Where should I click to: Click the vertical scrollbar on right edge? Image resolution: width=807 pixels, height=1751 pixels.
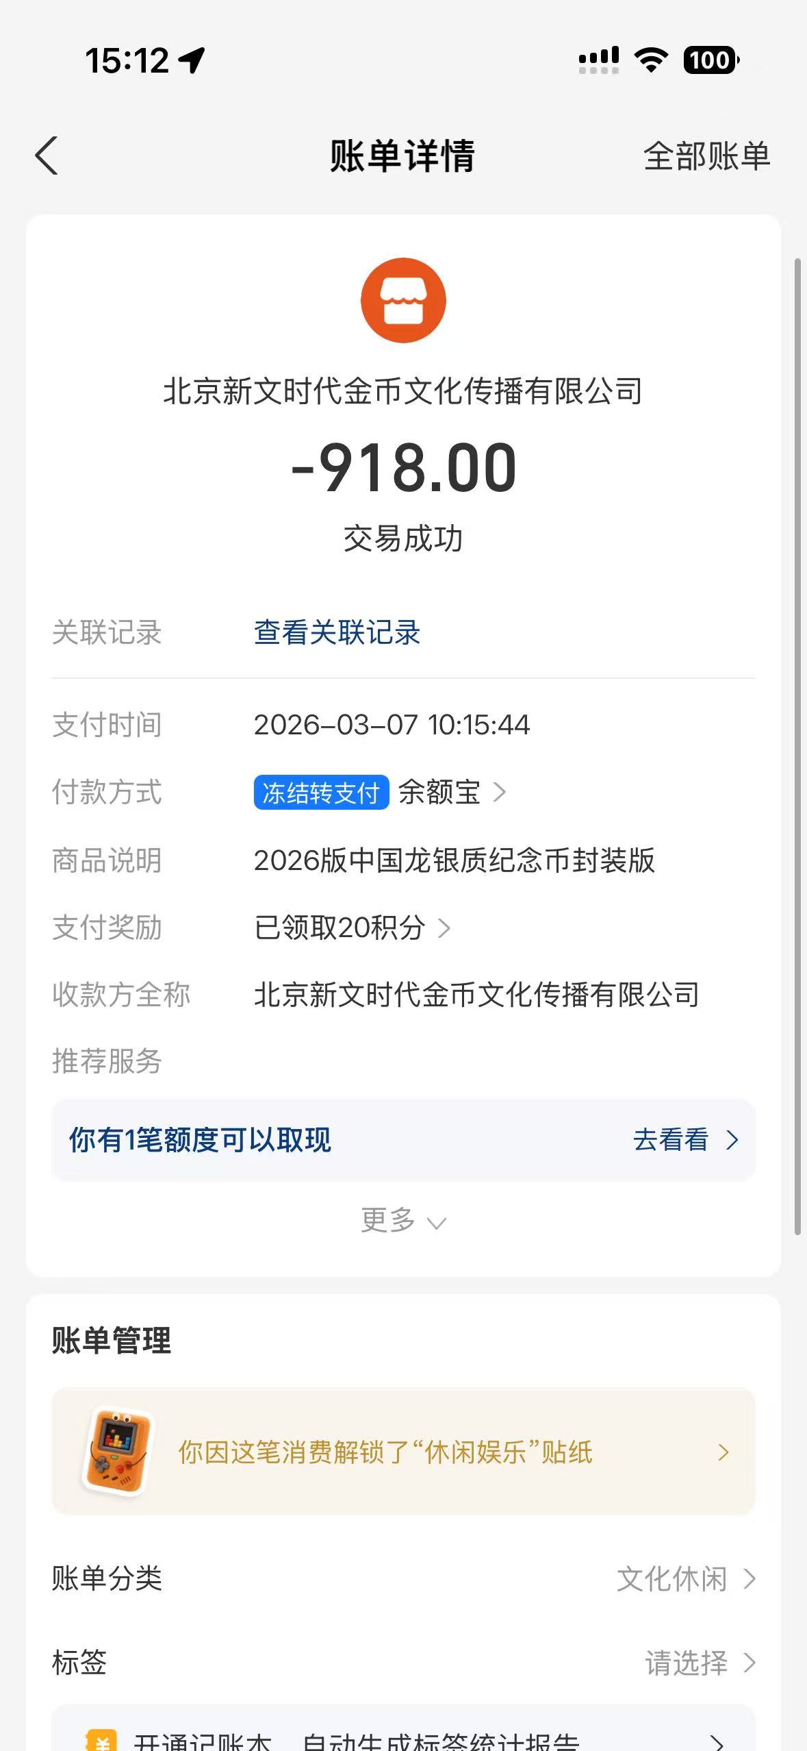click(x=797, y=747)
